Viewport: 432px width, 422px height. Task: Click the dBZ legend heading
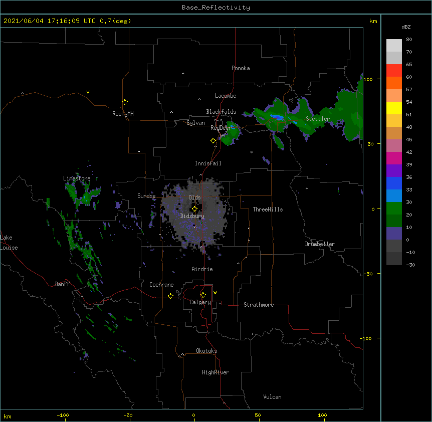coord(406,27)
